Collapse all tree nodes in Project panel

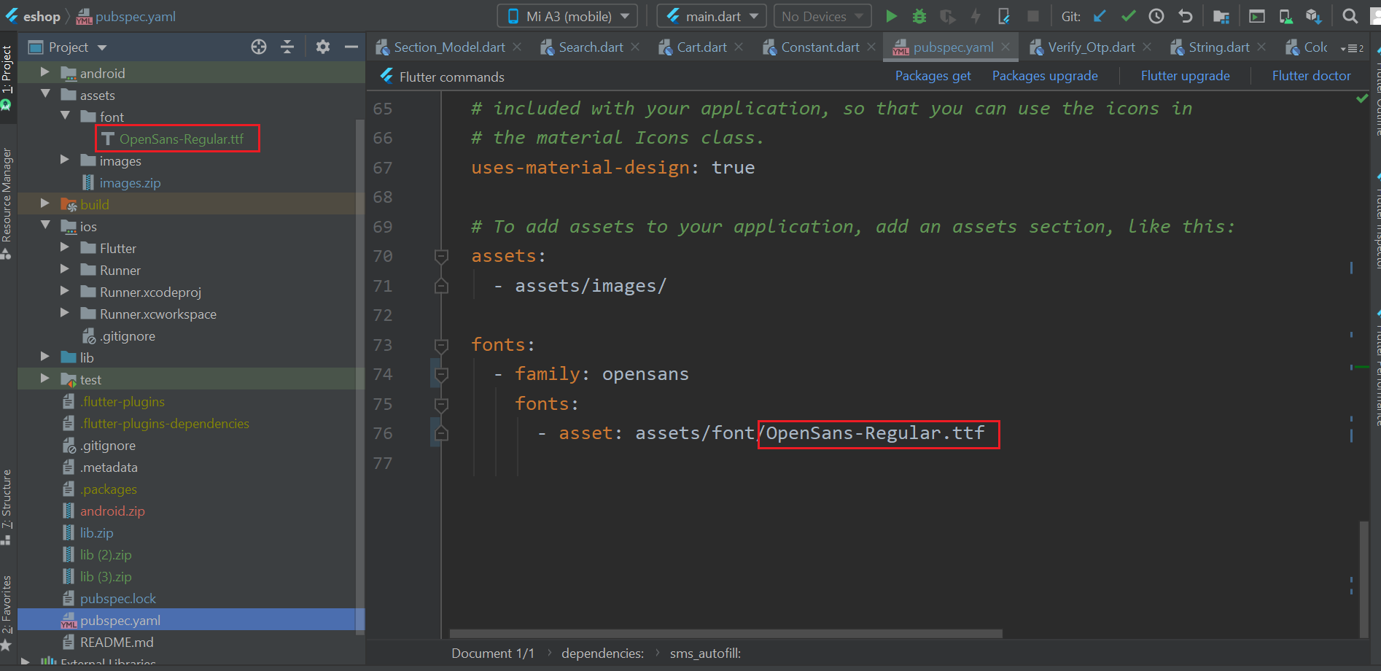[x=287, y=47]
